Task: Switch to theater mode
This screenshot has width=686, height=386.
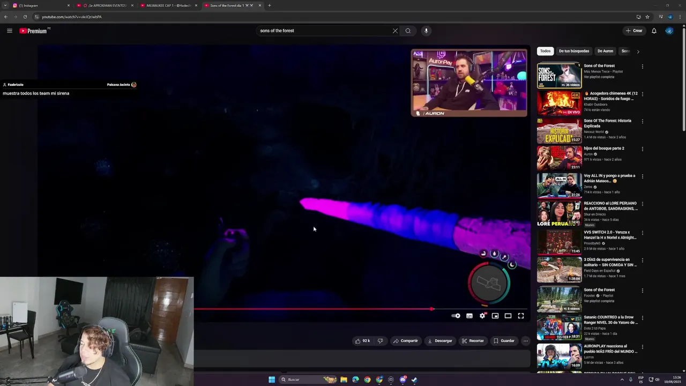Action: click(508, 316)
